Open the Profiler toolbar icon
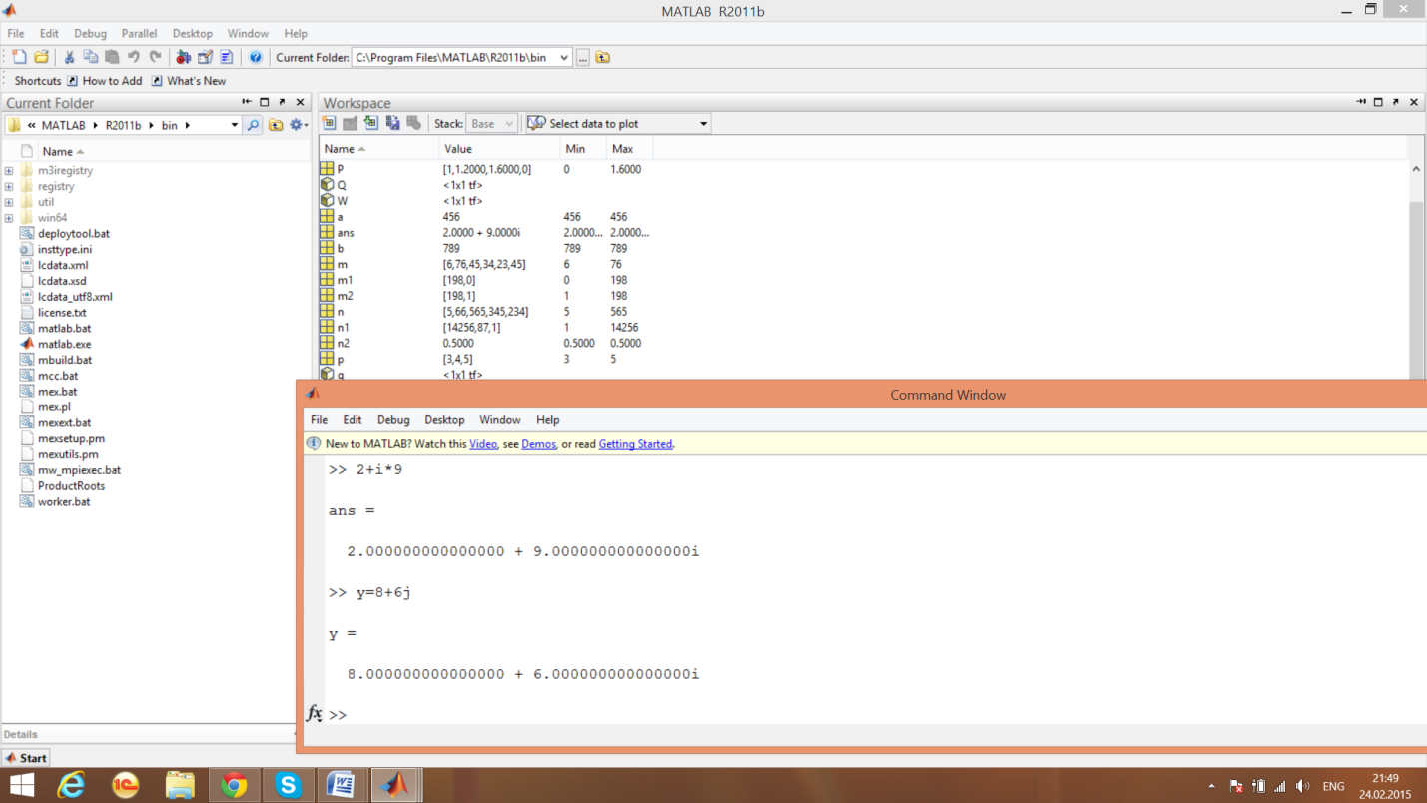The width and height of the screenshot is (1427, 803). (x=227, y=57)
